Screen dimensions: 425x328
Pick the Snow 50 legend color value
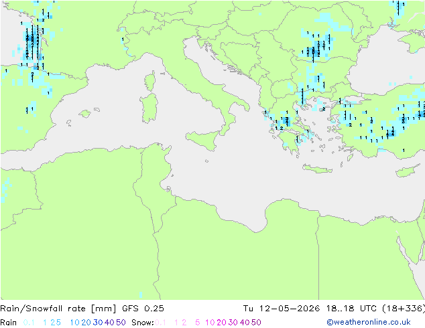pos(257,323)
